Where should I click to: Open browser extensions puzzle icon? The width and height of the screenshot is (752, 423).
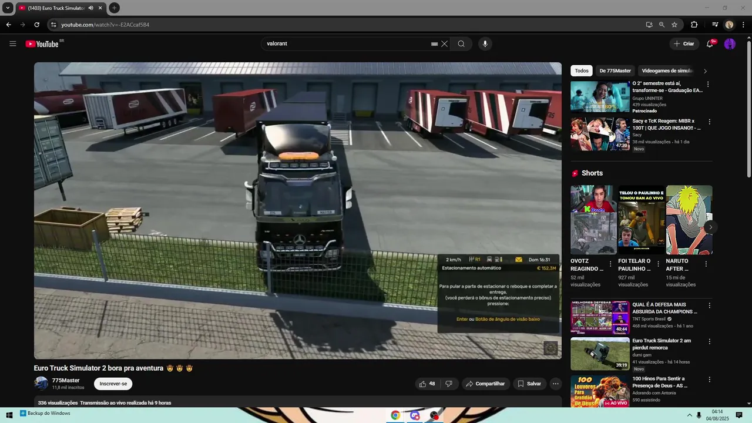coord(694,25)
